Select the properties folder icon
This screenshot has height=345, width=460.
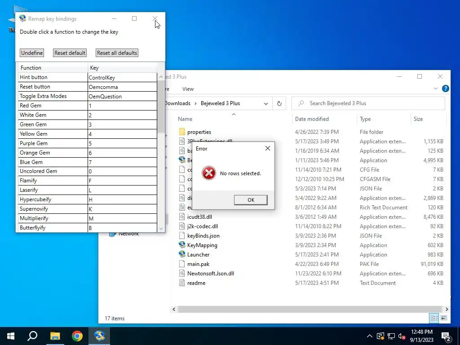click(182, 132)
